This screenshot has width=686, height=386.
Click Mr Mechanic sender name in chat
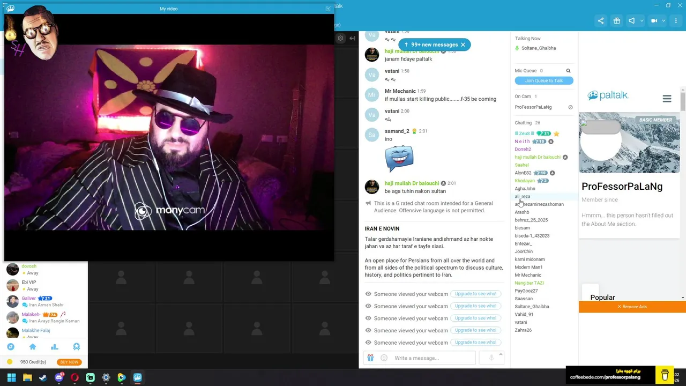[400, 91]
